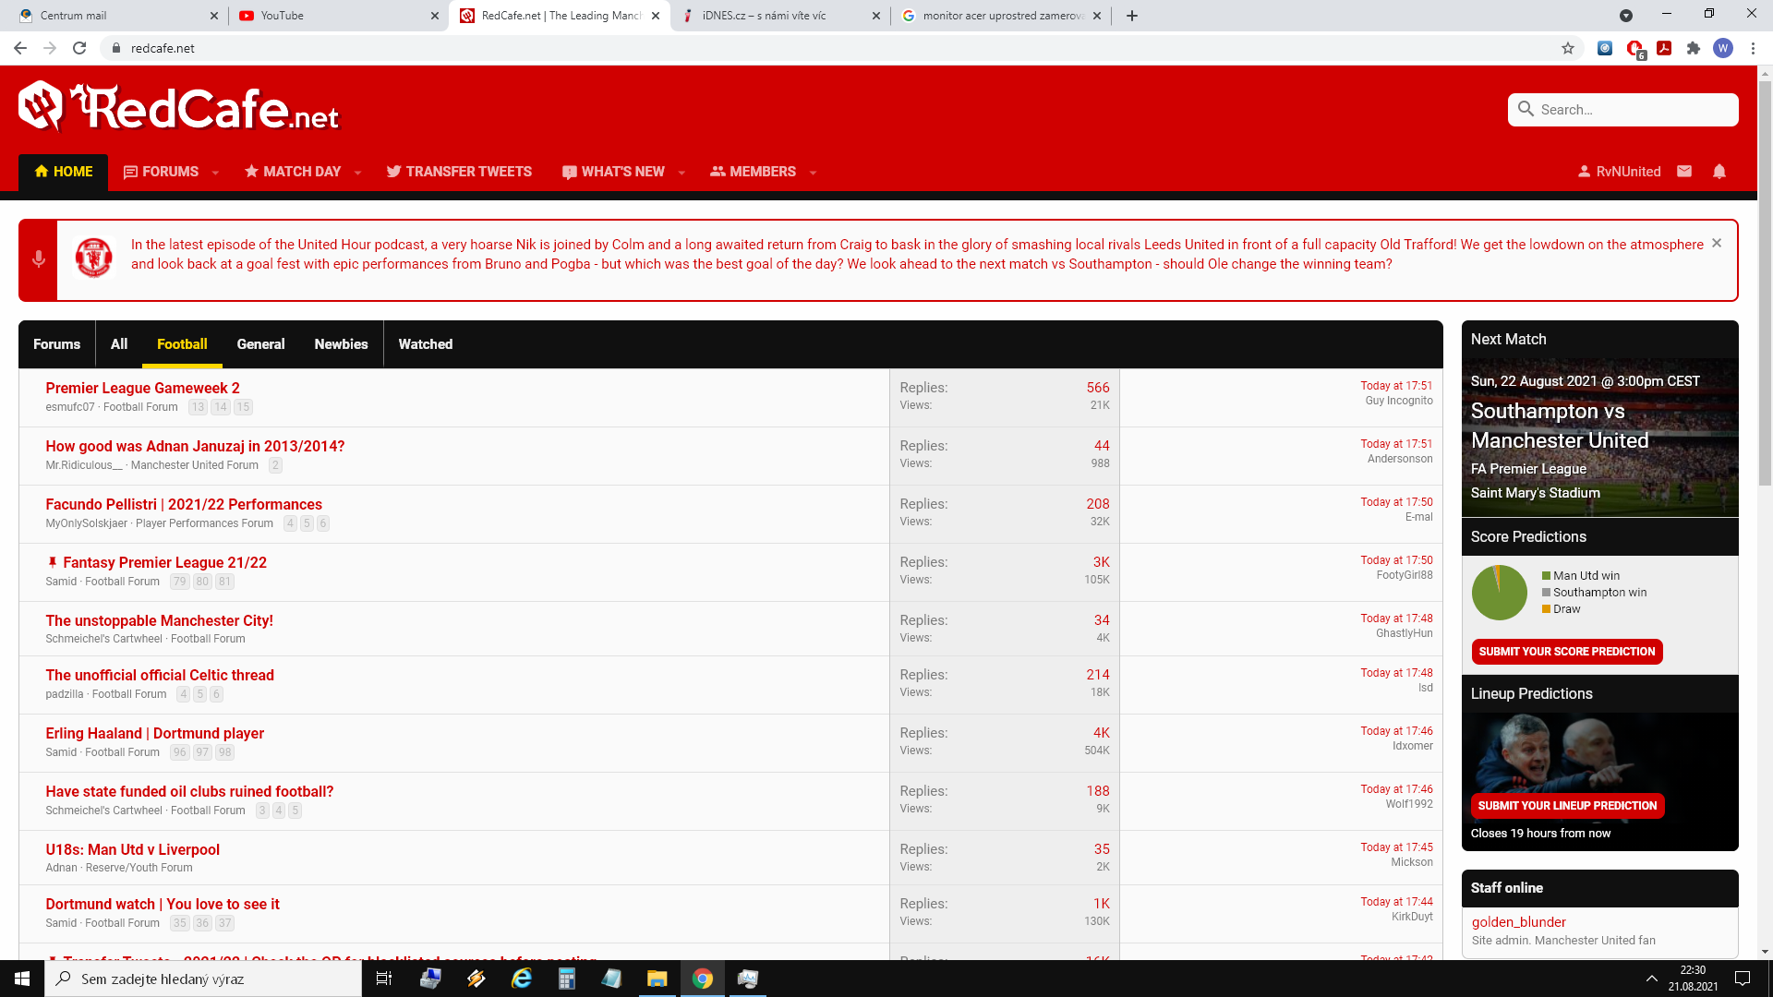
Task: Expand the Match Day dropdown arrow
Action: click(x=357, y=173)
